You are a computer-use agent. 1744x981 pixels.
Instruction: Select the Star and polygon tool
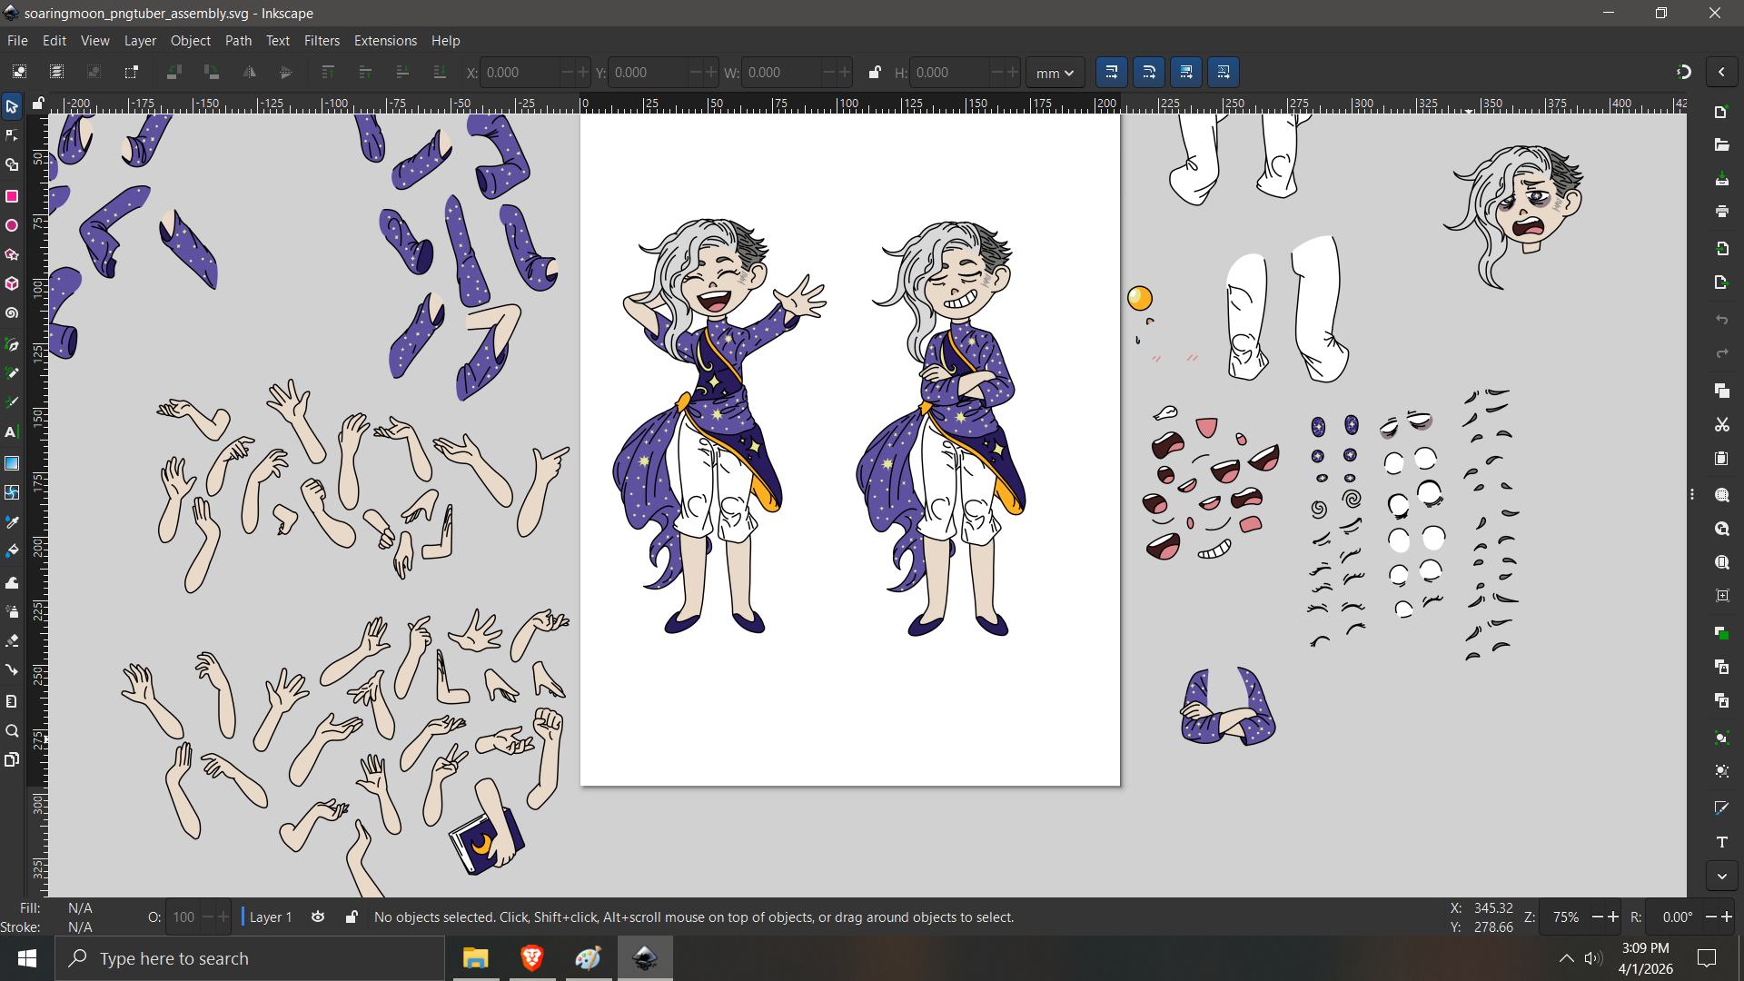click(12, 254)
